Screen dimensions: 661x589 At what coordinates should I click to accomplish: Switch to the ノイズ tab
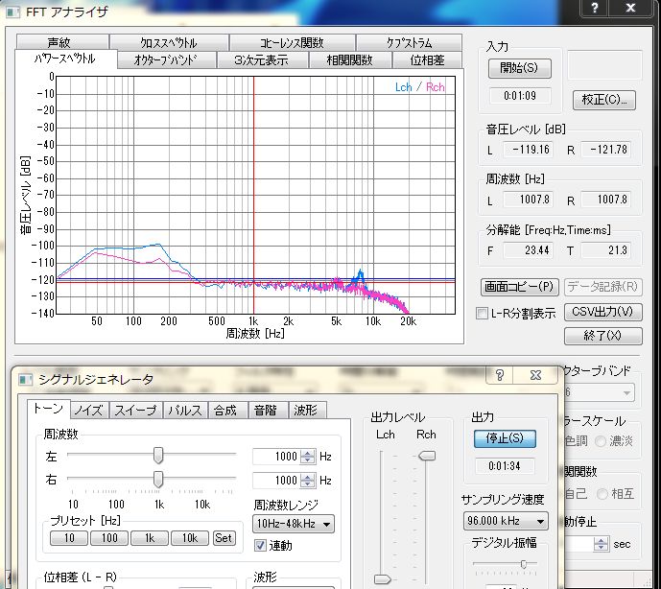pyautogui.click(x=89, y=411)
